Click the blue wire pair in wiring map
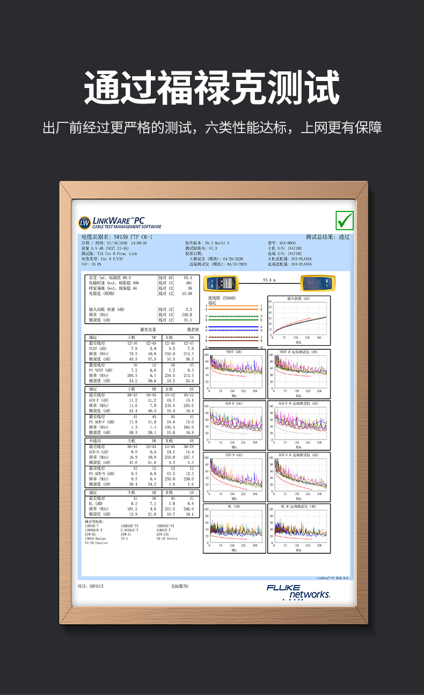The width and height of the screenshot is (424, 695). [234, 328]
